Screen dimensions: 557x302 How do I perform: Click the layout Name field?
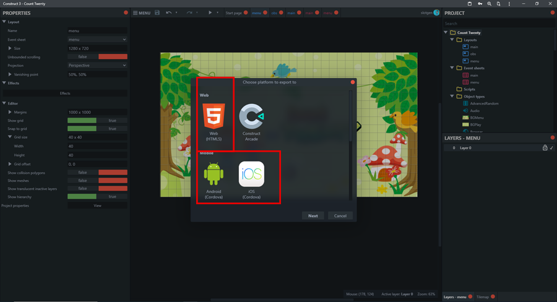pos(97,31)
